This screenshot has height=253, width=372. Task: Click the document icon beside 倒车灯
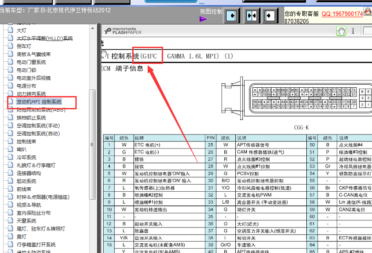tap(11, 46)
